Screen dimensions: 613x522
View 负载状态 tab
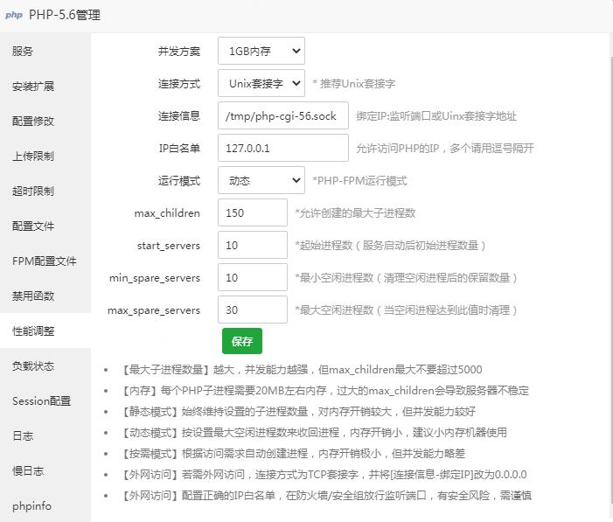click(x=45, y=366)
